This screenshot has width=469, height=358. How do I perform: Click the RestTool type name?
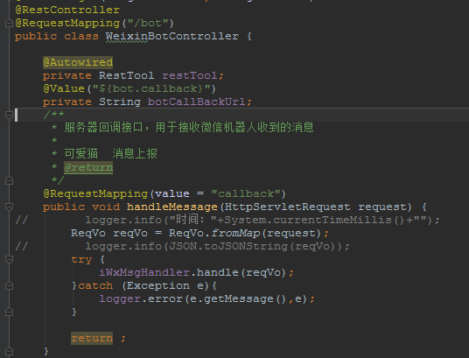pos(127,75)
